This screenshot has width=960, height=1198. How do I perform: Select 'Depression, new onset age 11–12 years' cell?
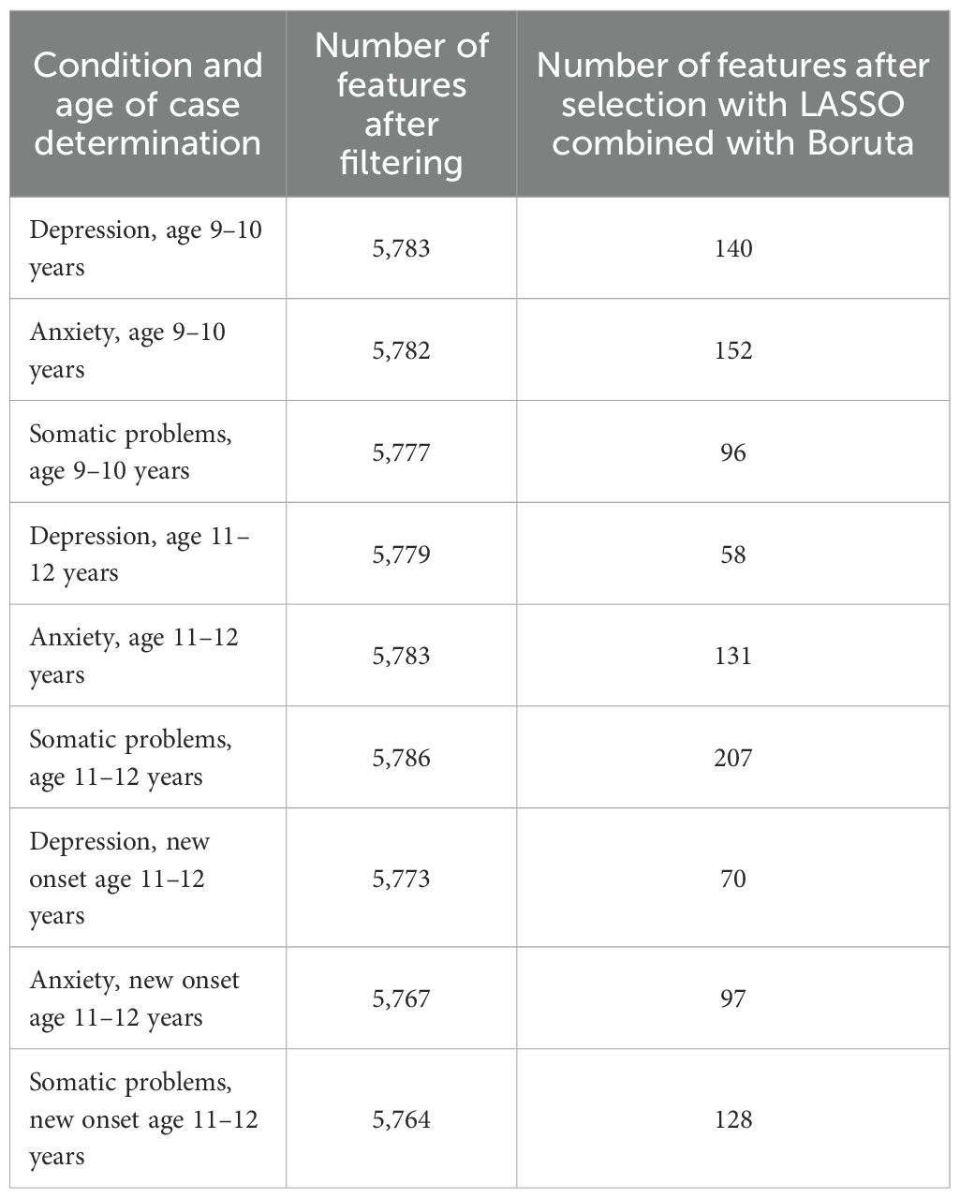point(120,878)
